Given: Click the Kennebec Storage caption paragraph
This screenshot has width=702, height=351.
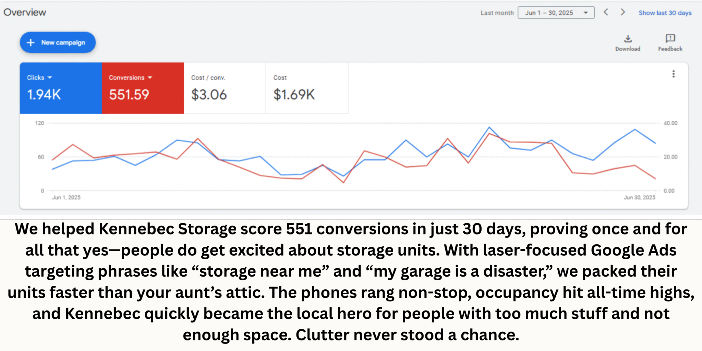Looking at the screenshot, I should (x=351, y=282).
